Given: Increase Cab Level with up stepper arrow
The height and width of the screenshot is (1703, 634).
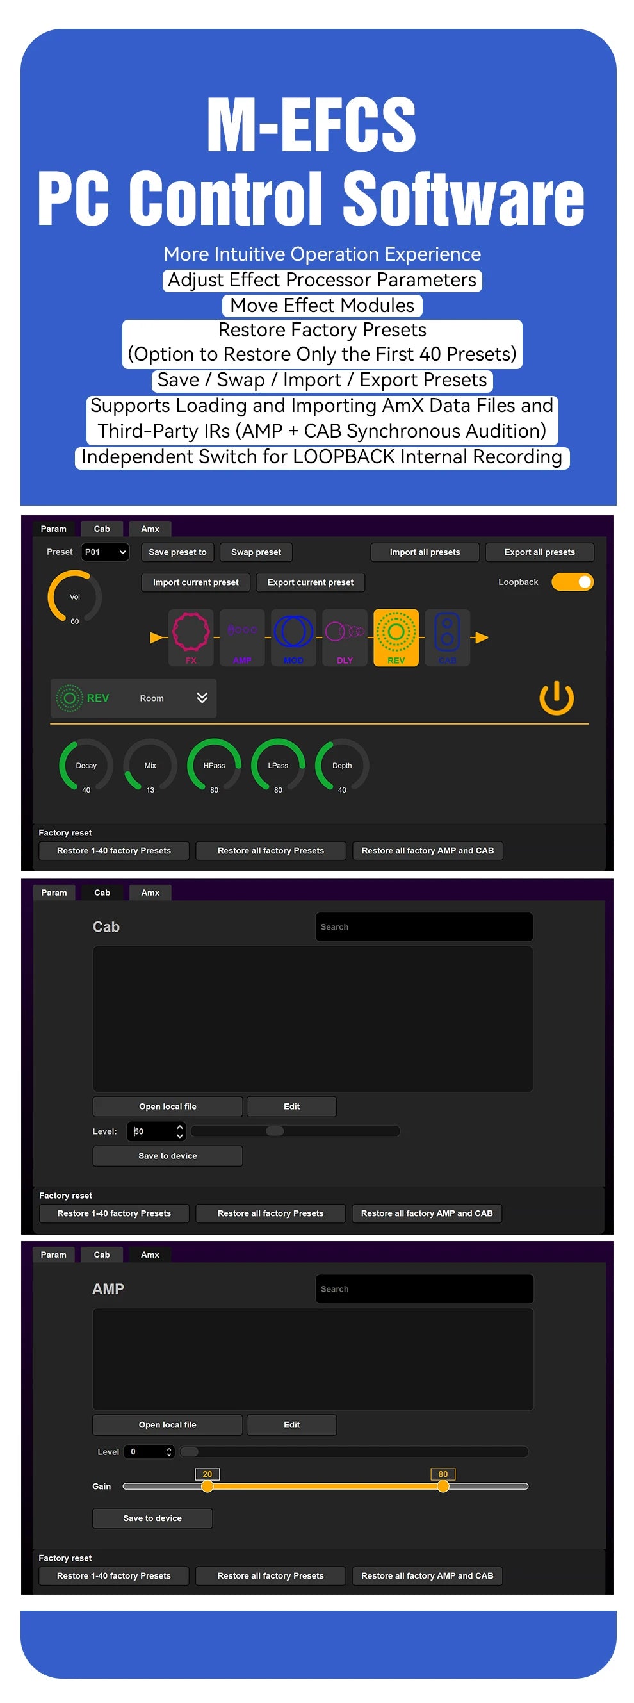Looking at the screenshot, I should click(180, 1126).
